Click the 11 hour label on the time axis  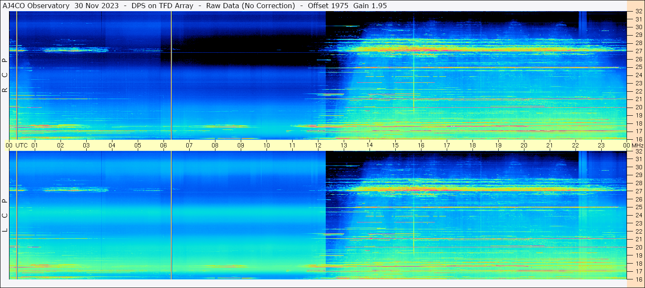(x=292, y=145)
